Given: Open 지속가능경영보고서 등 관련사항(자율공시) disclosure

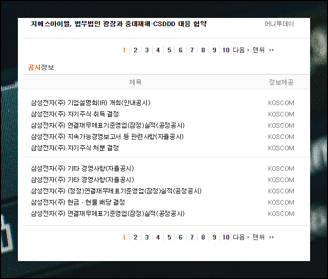Looking at the screenshot, I should click(x=107, y=136).
